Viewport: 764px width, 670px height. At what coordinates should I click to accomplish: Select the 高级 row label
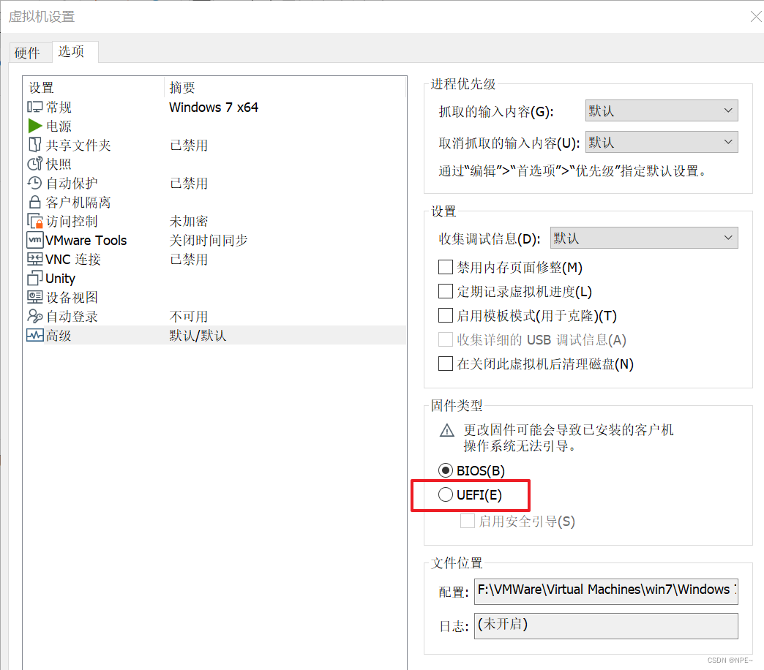[x=59, y=335]
